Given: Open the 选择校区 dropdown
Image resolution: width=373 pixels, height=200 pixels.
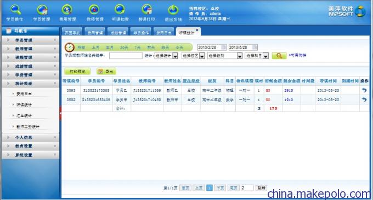Looking at the screenshot, I should pyautogui.click(x=193, y=56).
